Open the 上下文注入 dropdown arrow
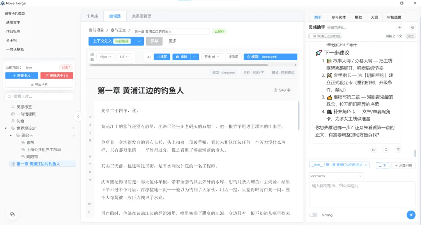The height and width of the screenshot is (225, 421). pyautogui.click(x=139, y=41)
